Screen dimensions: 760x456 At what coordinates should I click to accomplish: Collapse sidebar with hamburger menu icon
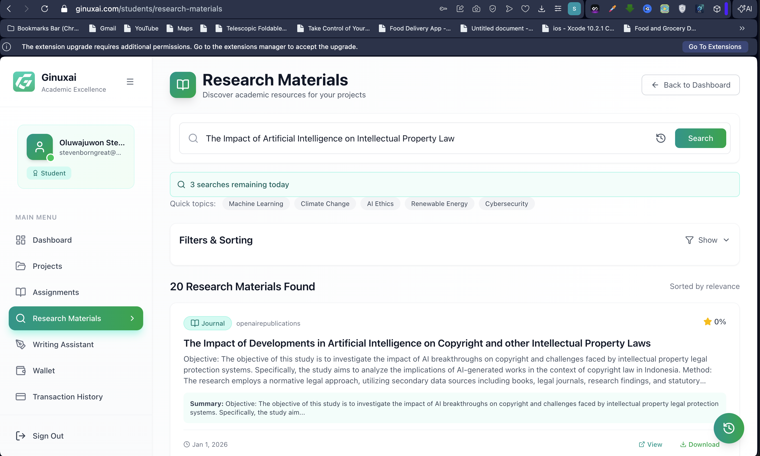pyautogui.click(x=130, y=82)
